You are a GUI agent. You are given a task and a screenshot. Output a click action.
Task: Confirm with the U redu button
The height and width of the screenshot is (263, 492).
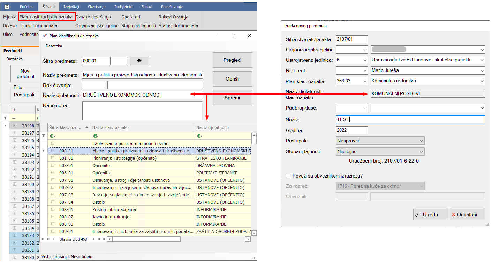click(430, 215)
